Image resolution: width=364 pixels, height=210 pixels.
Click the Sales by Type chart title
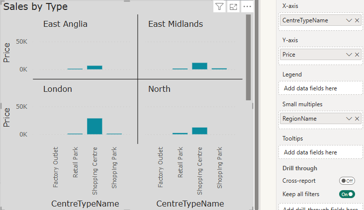pos(36,6)
